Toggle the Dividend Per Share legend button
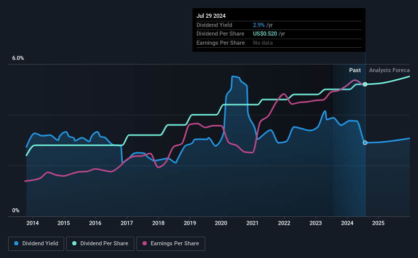The width and height of the screenshot is (418, 258). pyautogui.click(x=100, y=244)
